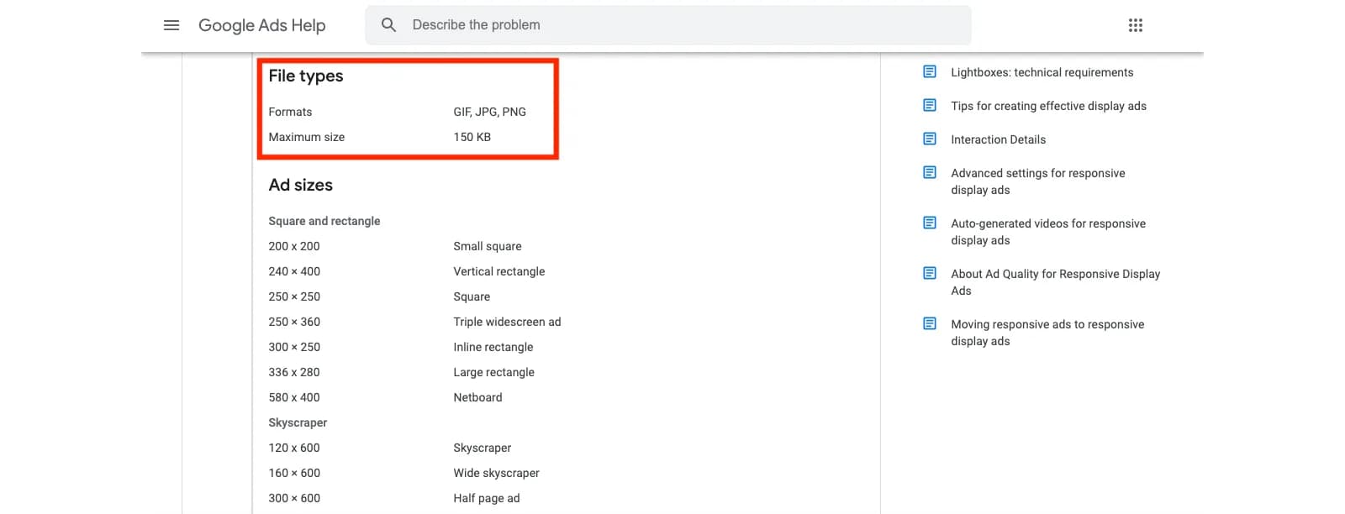Click the 240 × 400 size
This screenshot has height=514, width=1345.
pos(294,271)
